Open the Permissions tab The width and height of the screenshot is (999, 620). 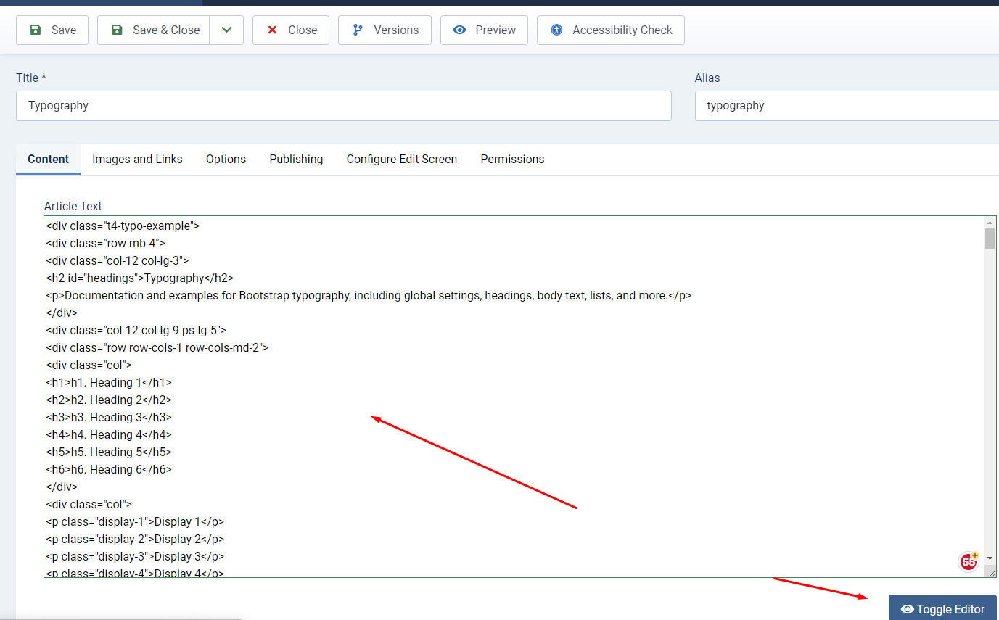(512, 160)
